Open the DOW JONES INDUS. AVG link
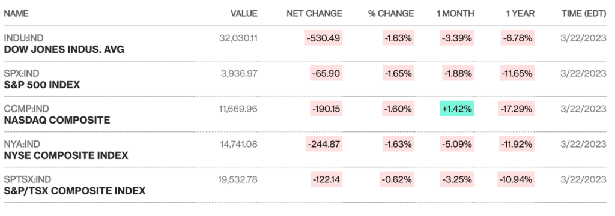Screen dimensions: 615x216 point(64,49)
